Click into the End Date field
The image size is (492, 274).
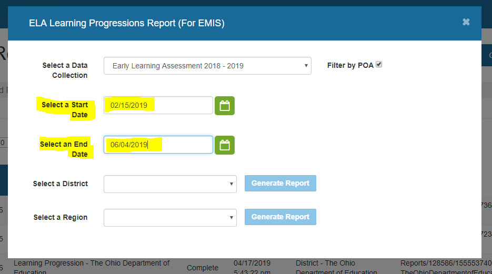click(158, 145)
